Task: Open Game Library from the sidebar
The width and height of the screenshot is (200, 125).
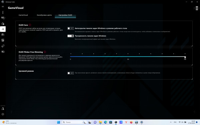Action: pos(3,35)
